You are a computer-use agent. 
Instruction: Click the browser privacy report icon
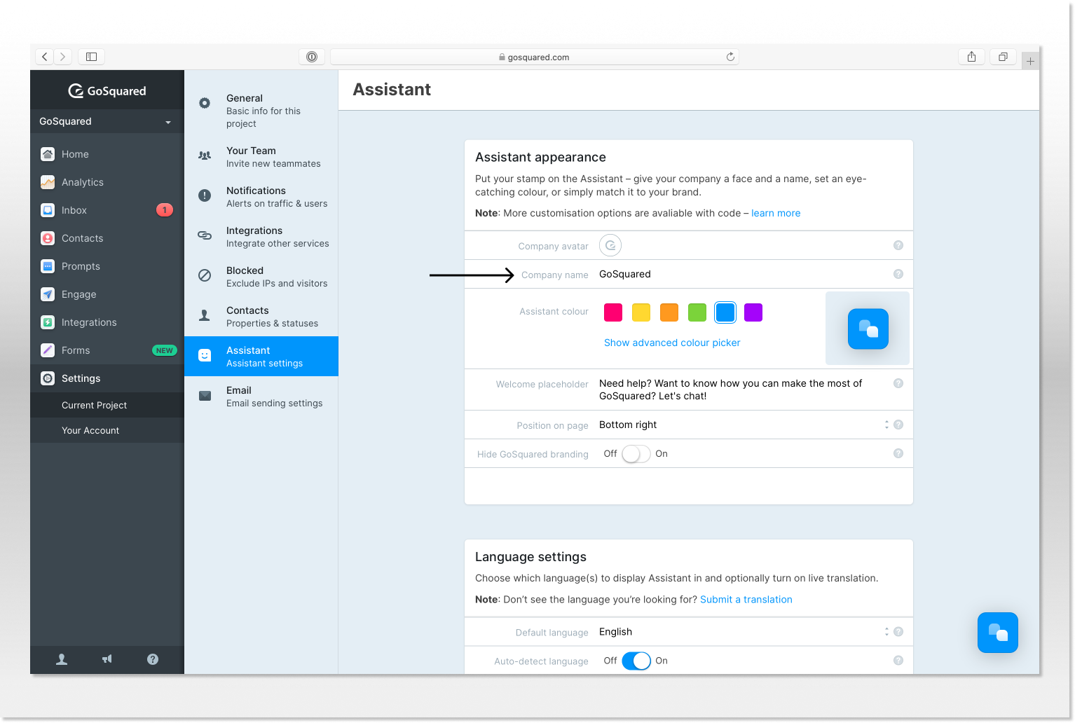312,57
